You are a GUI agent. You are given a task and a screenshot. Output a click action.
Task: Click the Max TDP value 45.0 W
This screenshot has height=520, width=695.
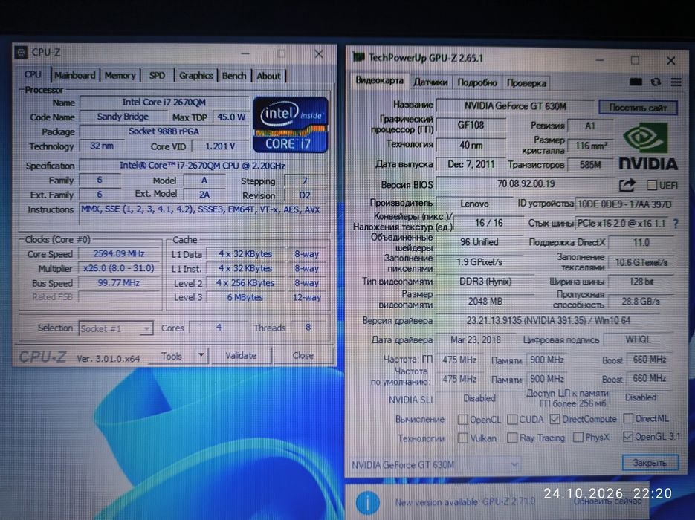click(231, 117)
